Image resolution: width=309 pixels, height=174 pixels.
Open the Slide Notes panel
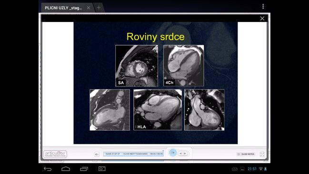[x=246, y=154]
